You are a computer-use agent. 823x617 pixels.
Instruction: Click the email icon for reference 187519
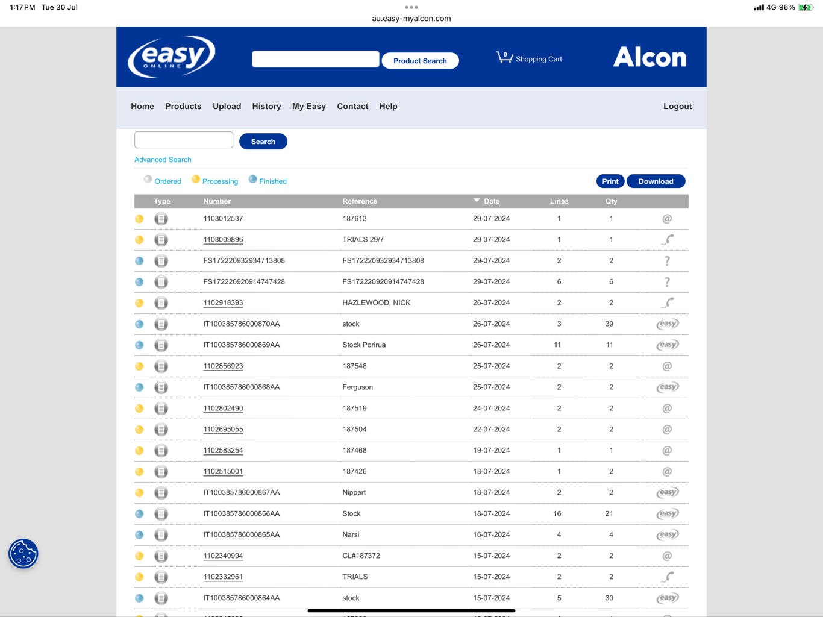click(667, 409)
